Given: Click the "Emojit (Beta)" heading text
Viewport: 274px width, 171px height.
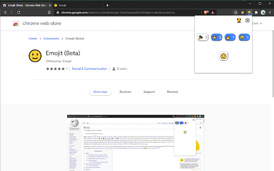Looking at the screenshot, I should (63, 53).
